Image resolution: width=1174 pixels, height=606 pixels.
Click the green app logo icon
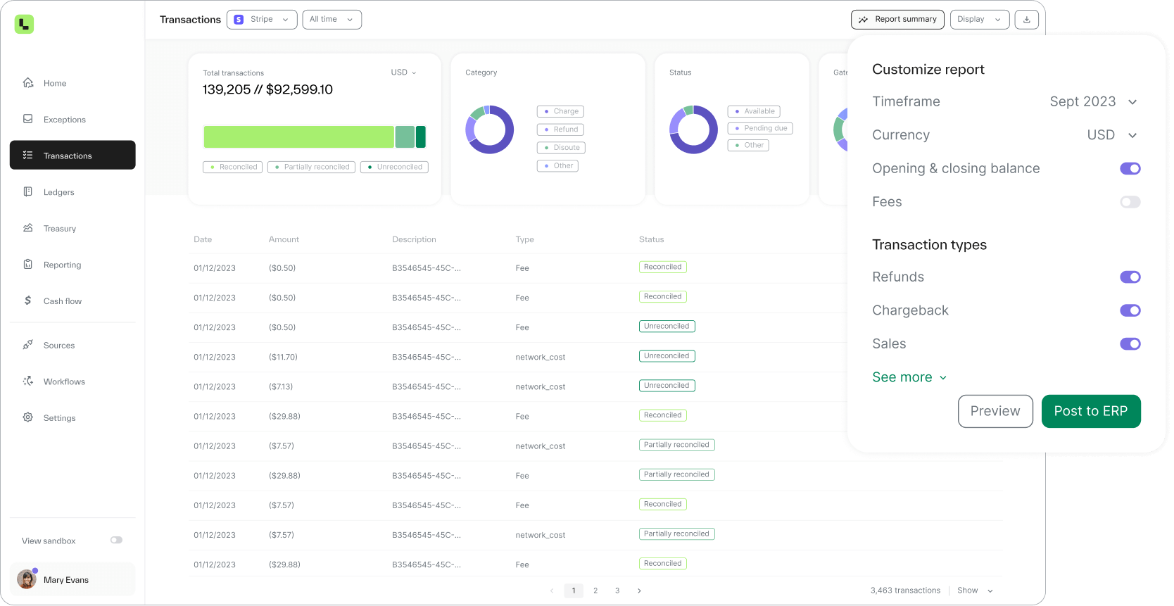pyautogui.click(x=24, y=25)
